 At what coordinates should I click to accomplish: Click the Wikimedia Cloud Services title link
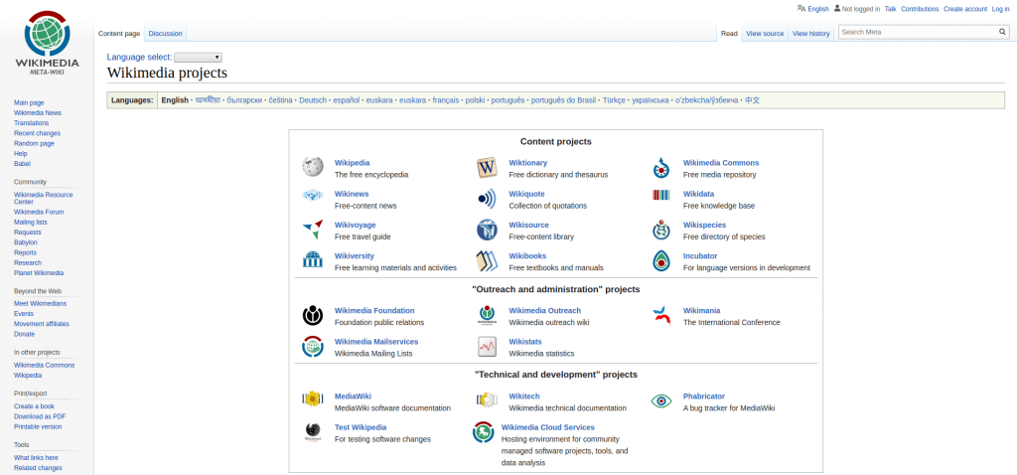[548, 427]
